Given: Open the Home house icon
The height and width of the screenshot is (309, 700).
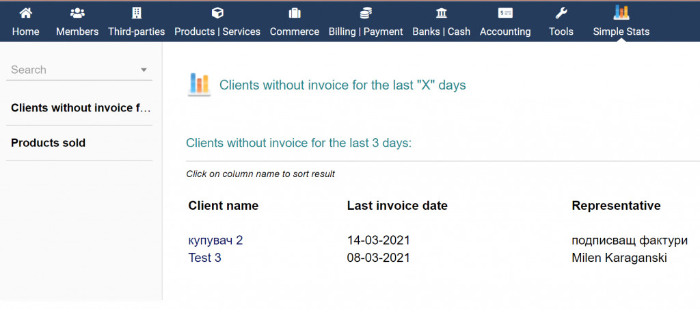Looking at the screenshot, I should 25,13.
